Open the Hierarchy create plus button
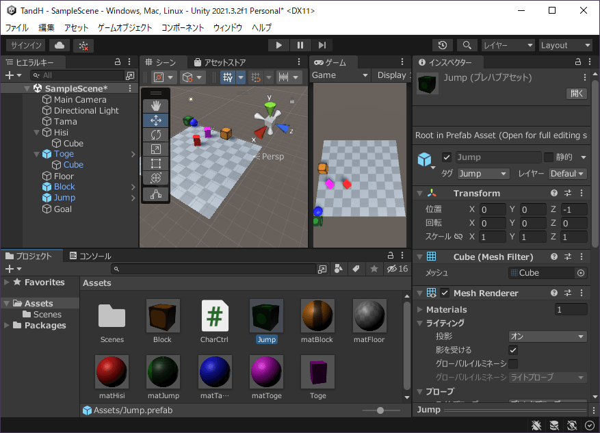This screenshot has height=433, width=600. coord(13,75)
